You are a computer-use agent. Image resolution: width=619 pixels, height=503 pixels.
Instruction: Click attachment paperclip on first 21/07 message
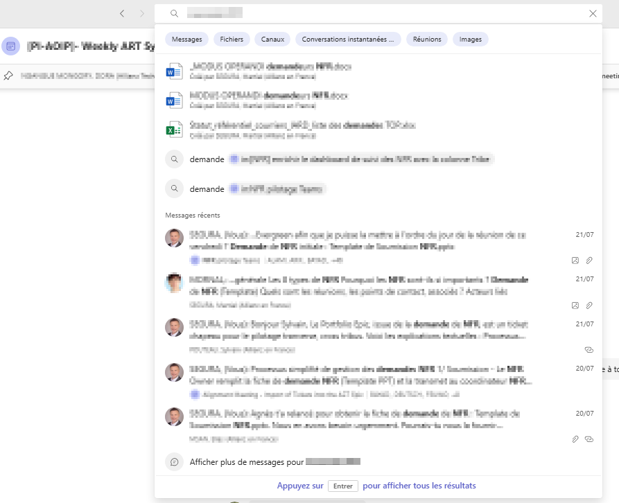[x=589, y=261]
